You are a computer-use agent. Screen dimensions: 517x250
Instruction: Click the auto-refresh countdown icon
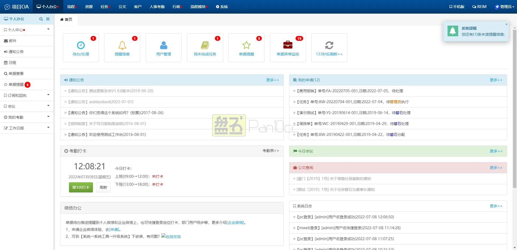click(x=329, y=45)
